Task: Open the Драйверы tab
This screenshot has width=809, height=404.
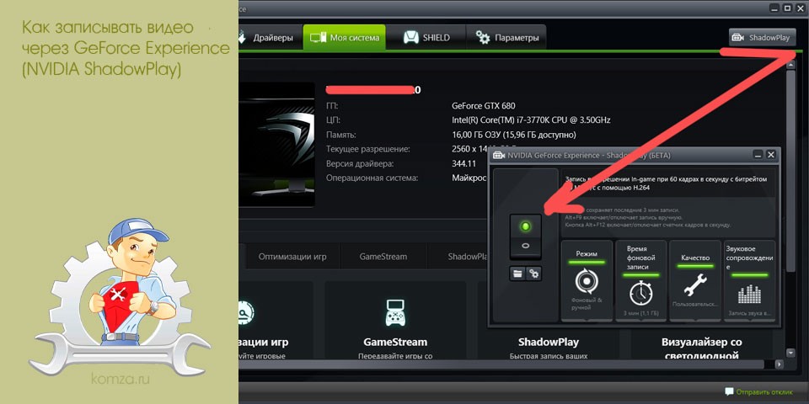Action: click(271, 38)
